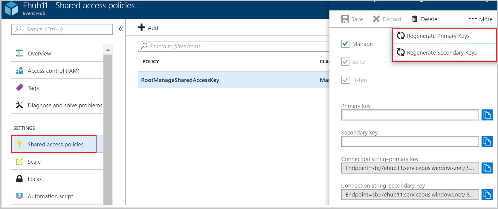Click the Discard X icon
This screenshot has width=498, height=209.
pos(376,19)
